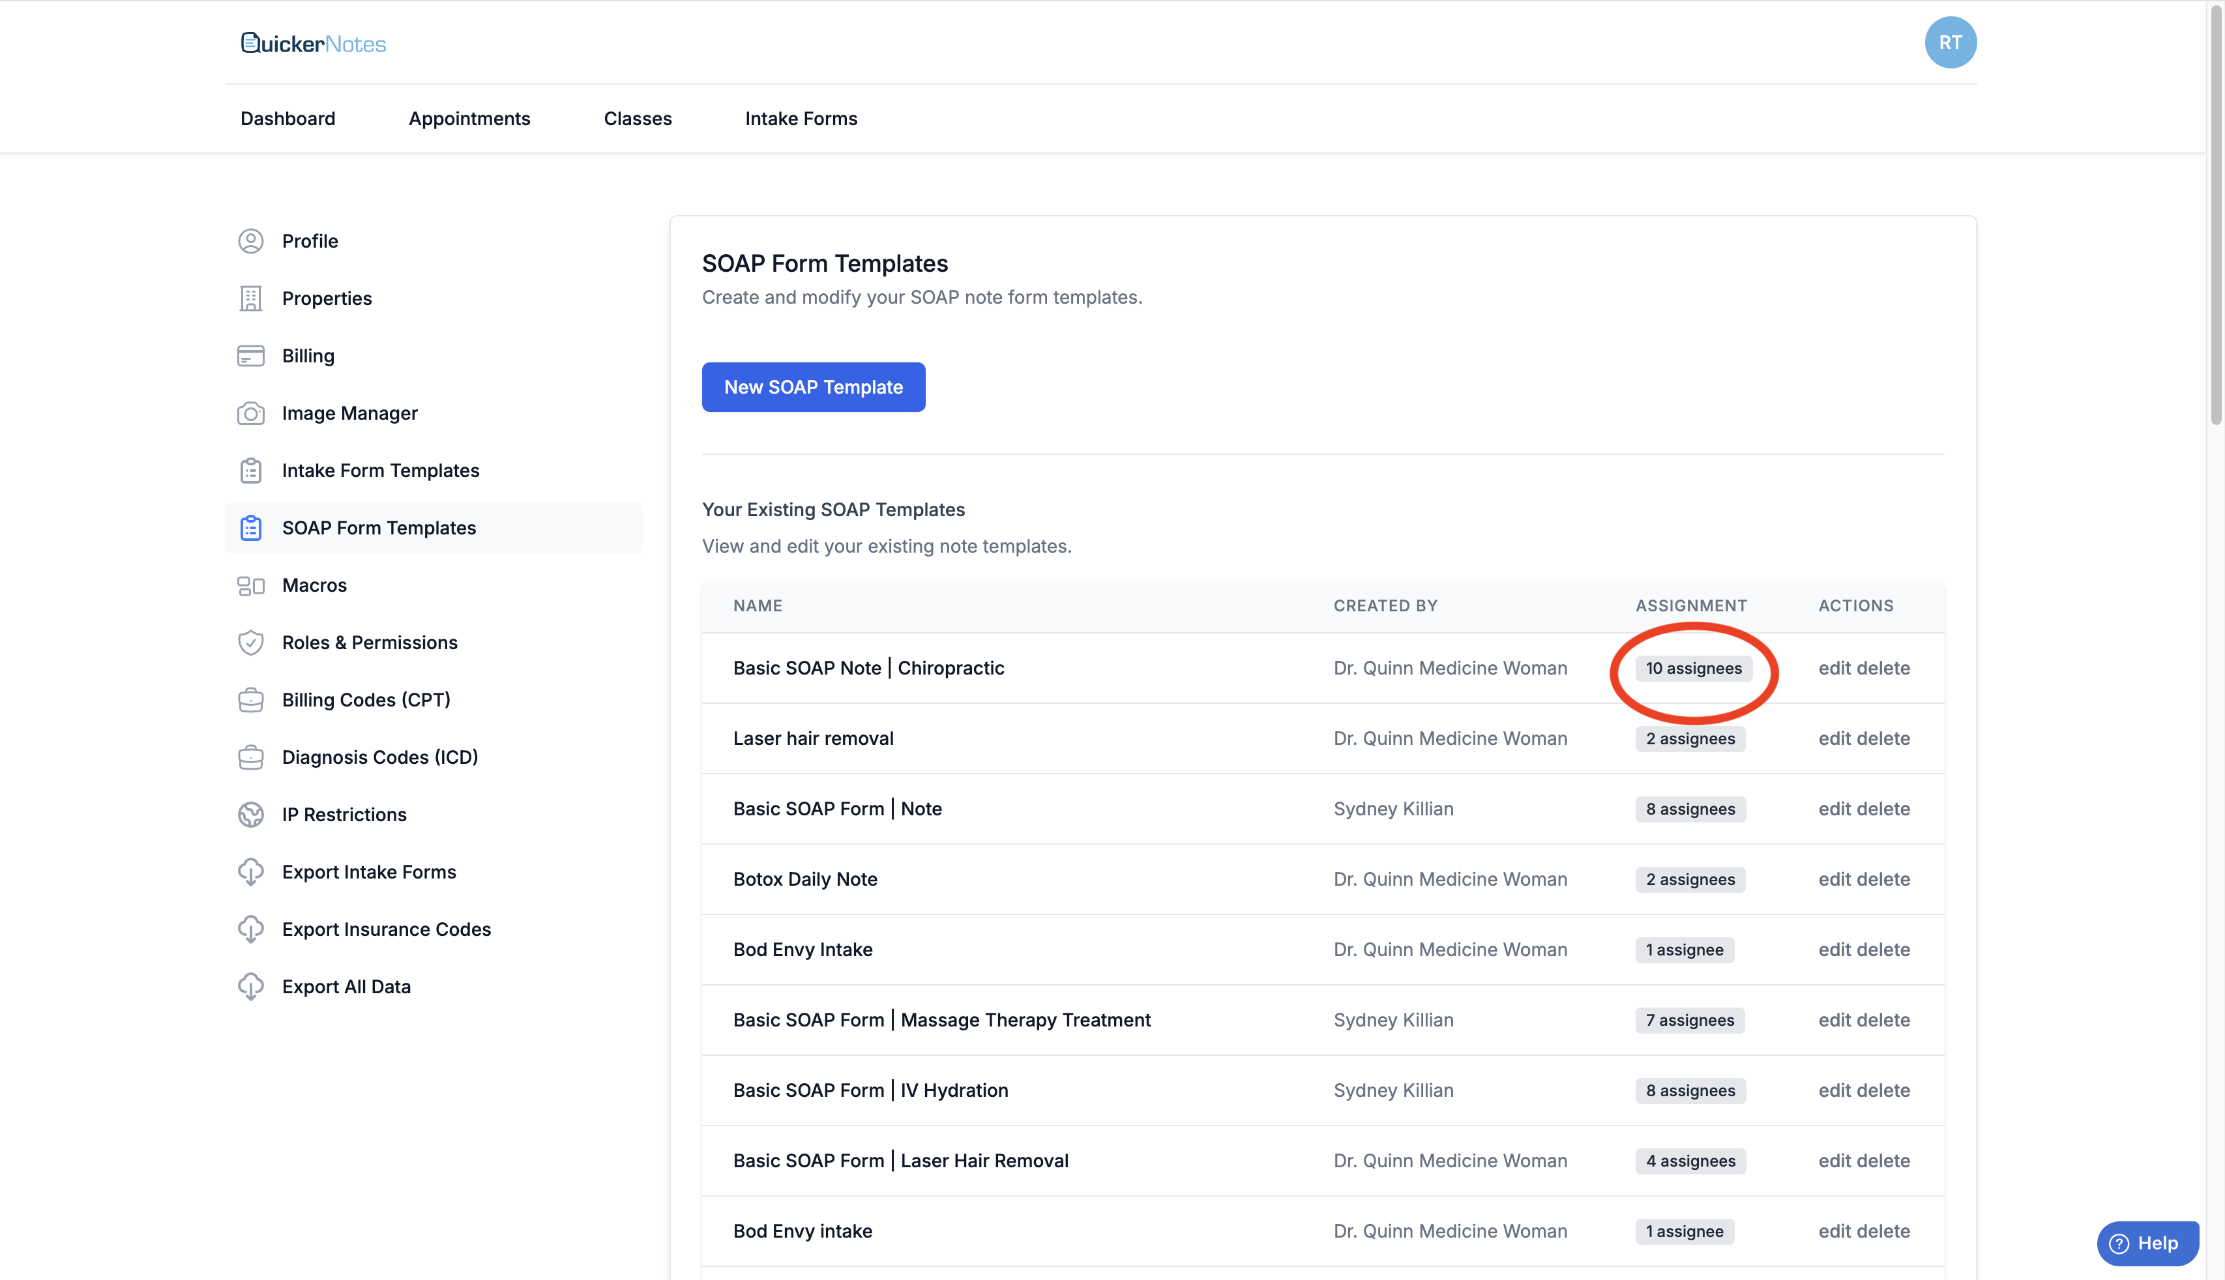Click delete for Botox Daily Note template
2225x1280 pixels.
point(1883,879)
